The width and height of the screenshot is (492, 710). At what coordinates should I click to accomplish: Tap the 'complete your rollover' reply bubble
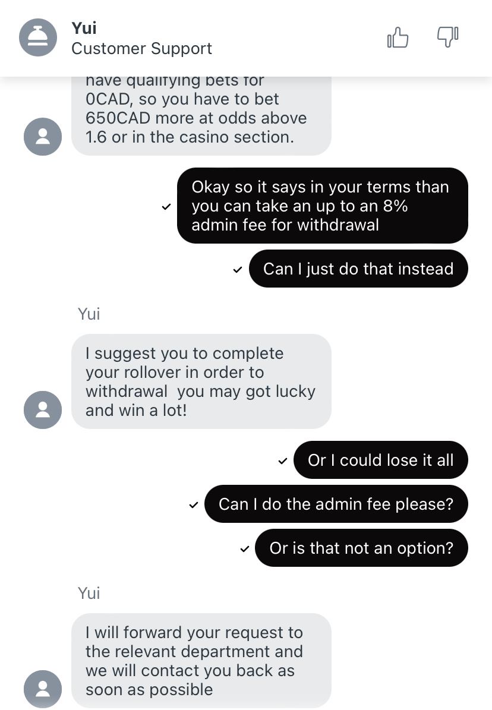click(x=201, y=381)
